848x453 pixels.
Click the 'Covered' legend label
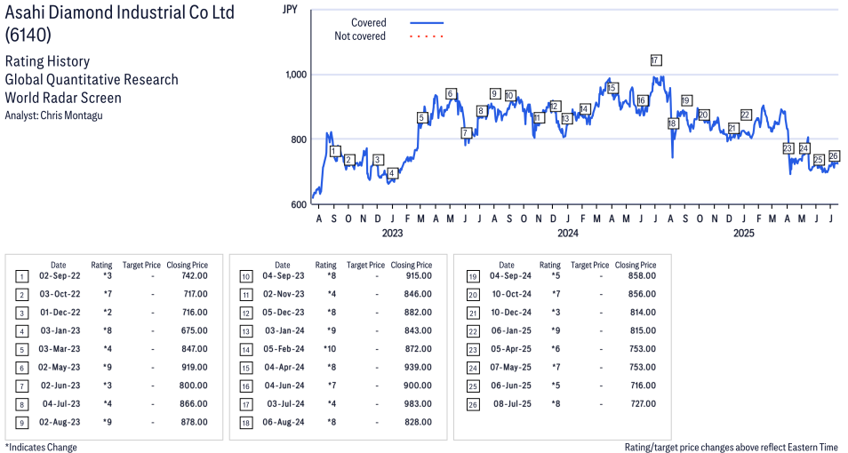click(x=369, y=23)
